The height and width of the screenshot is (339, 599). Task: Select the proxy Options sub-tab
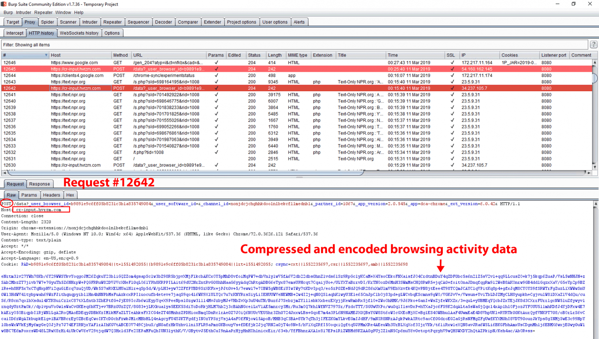pyautogui.click(x=112, y=33)
